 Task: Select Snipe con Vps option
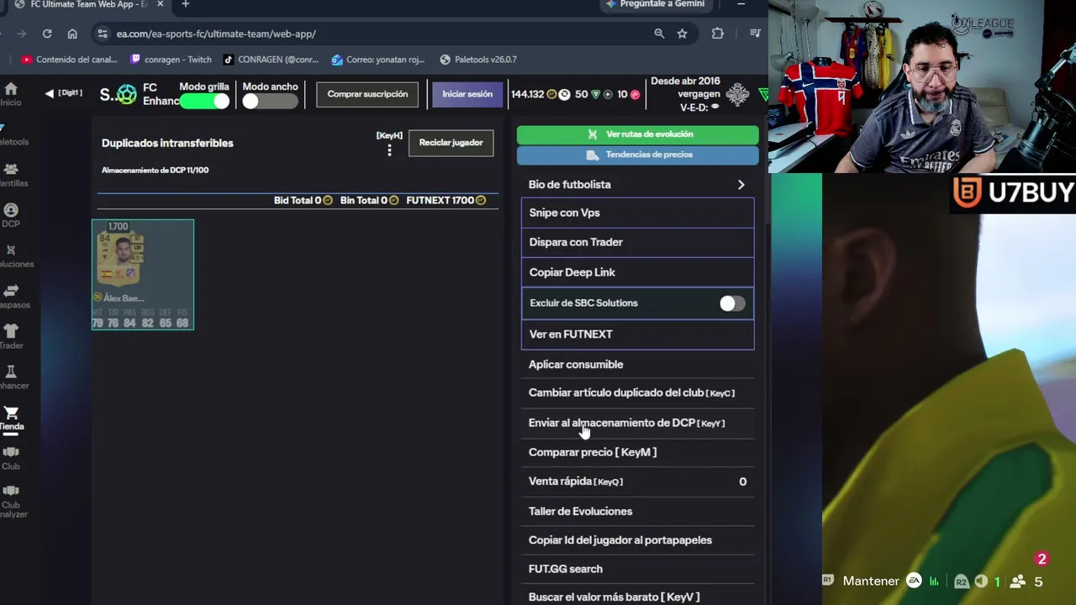[x=637, y=213]
